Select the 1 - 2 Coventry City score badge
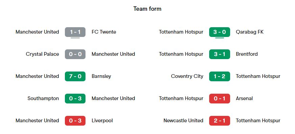 pos(220,76)
